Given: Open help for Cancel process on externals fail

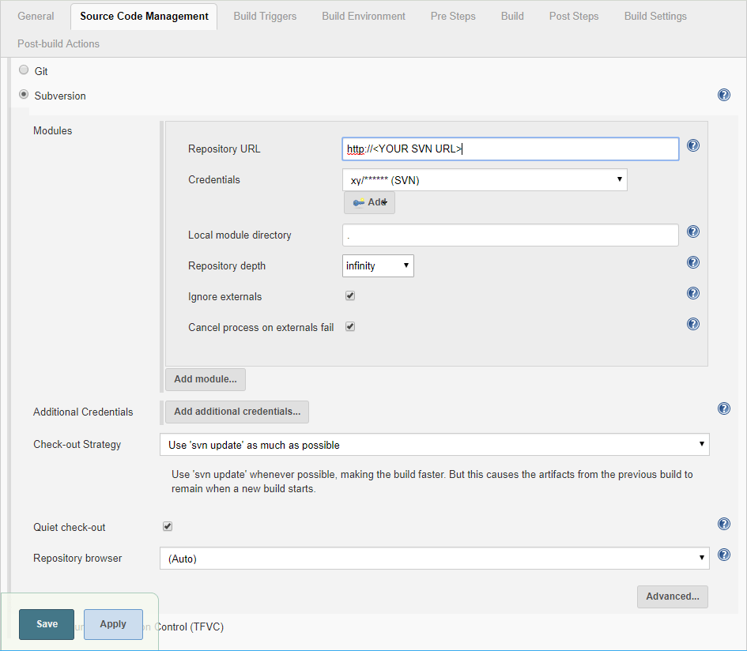Looking at the screenshot, I should pyautogui.click(x=693, y=324).
